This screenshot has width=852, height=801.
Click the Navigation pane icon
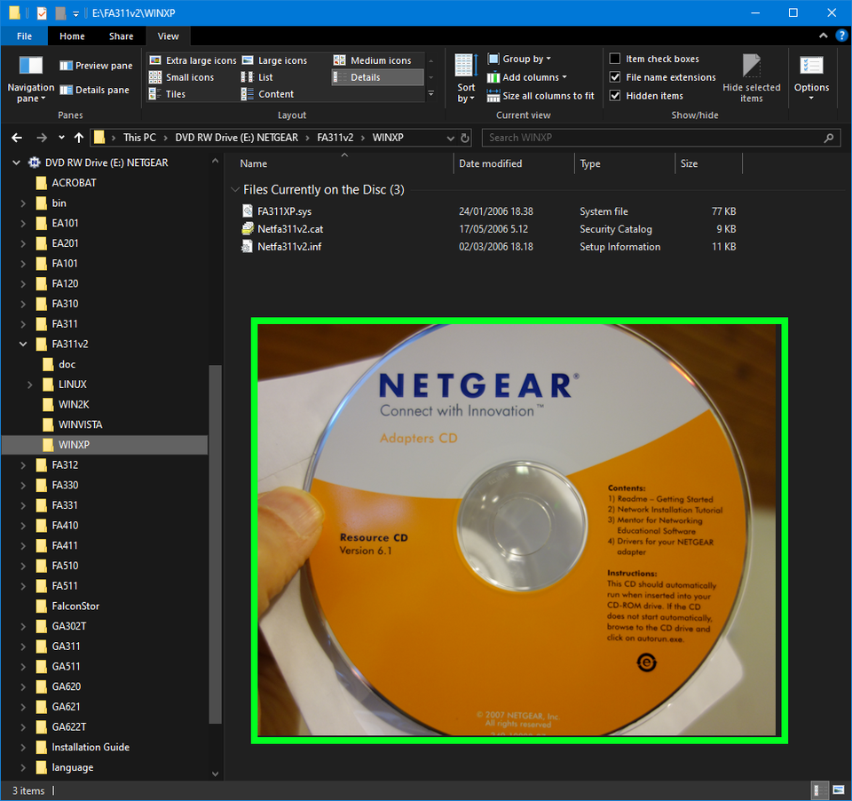click(30, 67)
